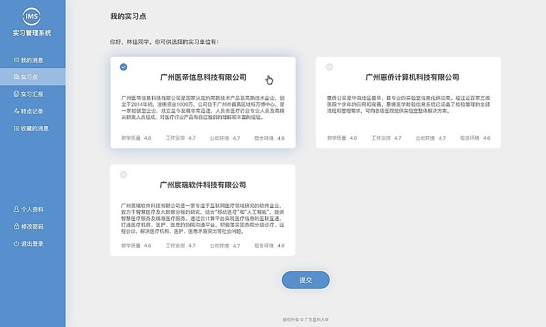Click 教学质量 4.6 on the 宸瑞 card
The width and height of the screenshot is (546, 327).
click(136, 246)
